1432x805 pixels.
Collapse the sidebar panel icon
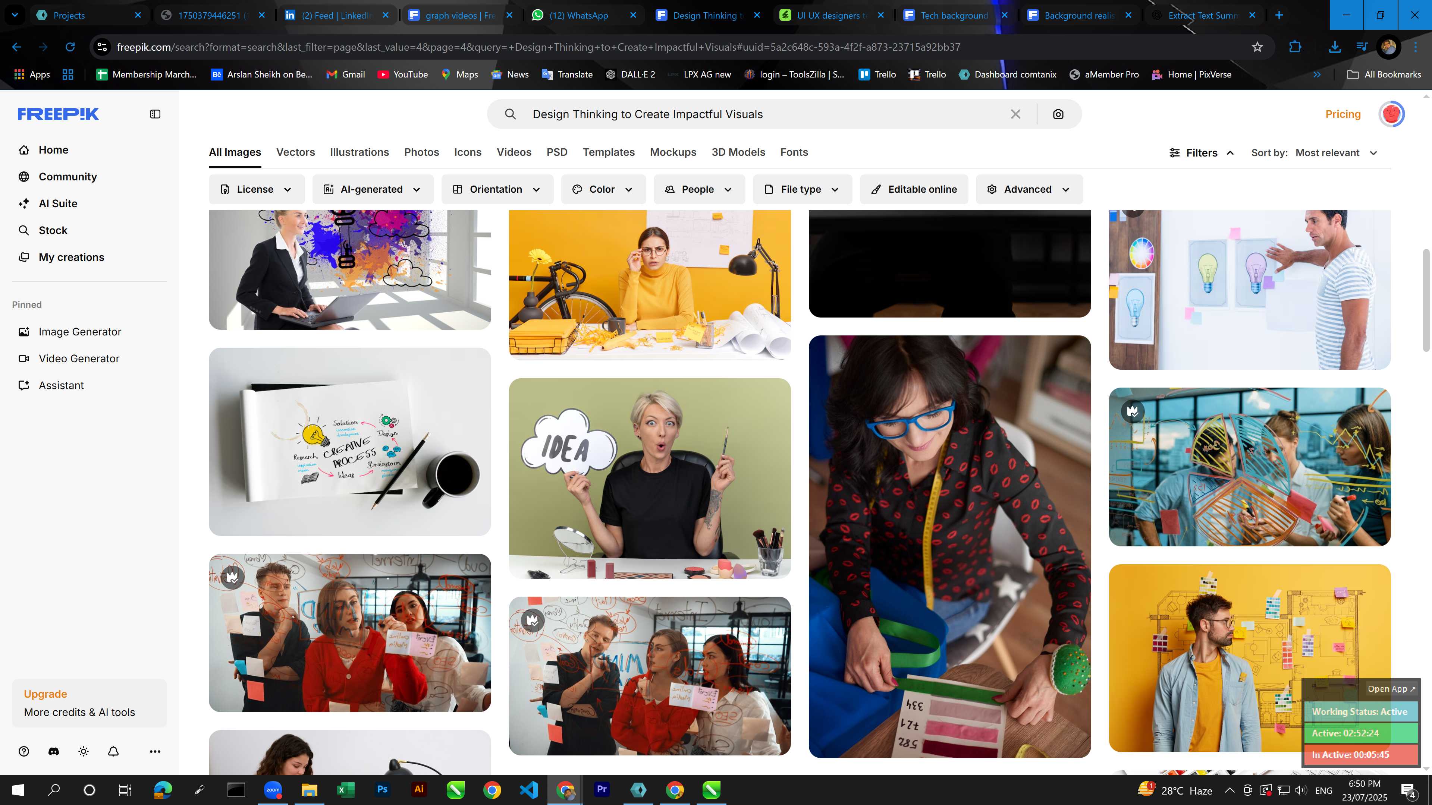pyautogui.click(x=155, y=114)
